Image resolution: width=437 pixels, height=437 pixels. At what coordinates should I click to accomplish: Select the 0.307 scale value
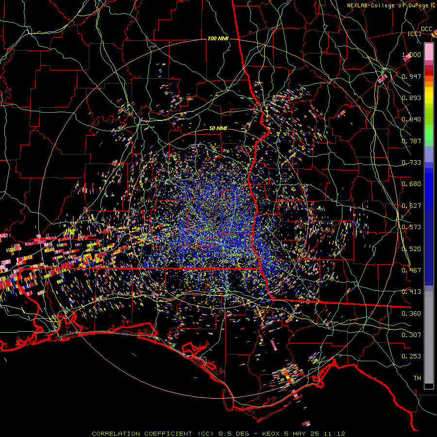[411, 335]
